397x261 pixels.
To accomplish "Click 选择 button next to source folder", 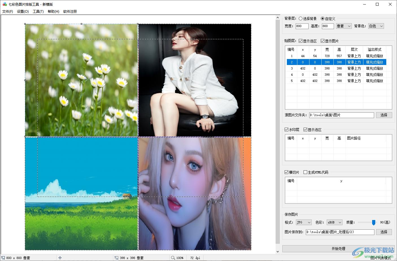I will tap(384, 115).
